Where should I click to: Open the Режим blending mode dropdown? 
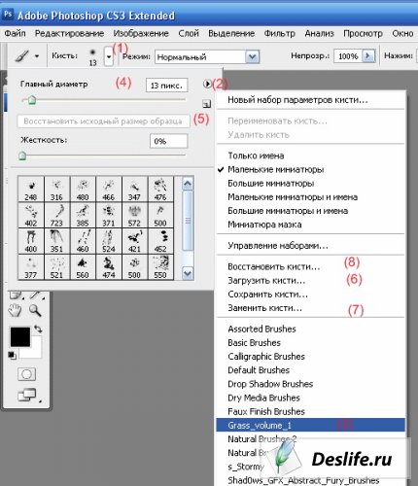[x=253, y=57]
